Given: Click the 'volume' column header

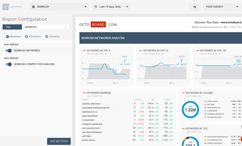Looking at the screenshot, I should (167, 100).
